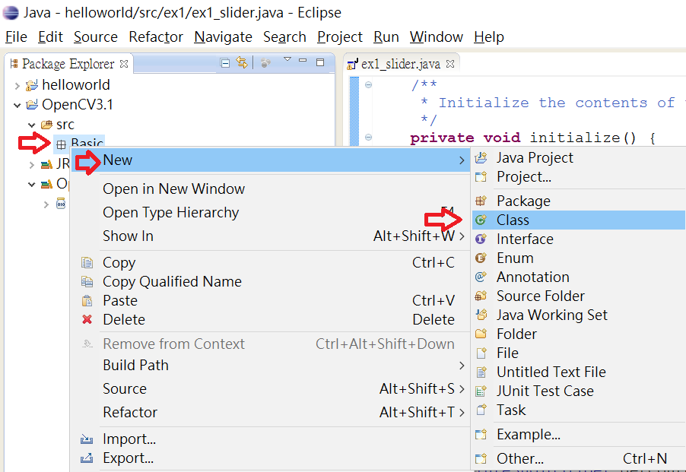686x472 pixels.
Task: Click the Source Folder icon
Action: click(481, 296)
